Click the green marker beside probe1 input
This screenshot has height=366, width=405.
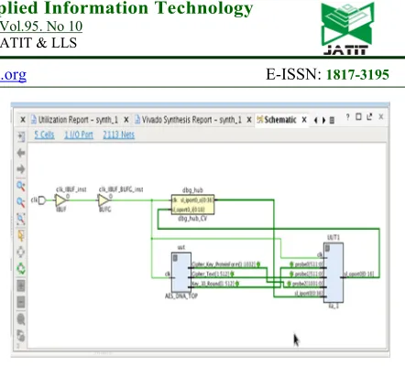(291, 274)
